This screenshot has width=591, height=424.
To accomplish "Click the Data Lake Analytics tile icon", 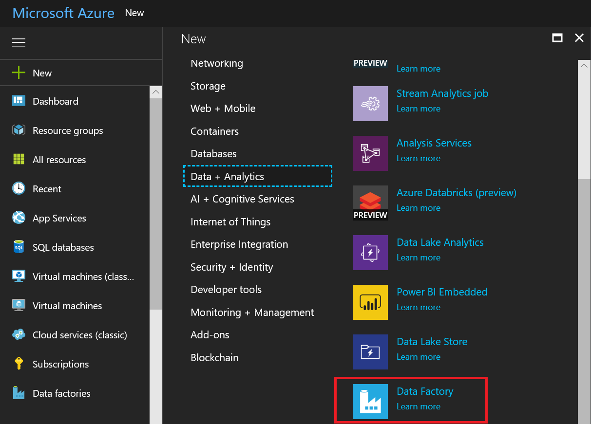I will (x=370, y=253).
